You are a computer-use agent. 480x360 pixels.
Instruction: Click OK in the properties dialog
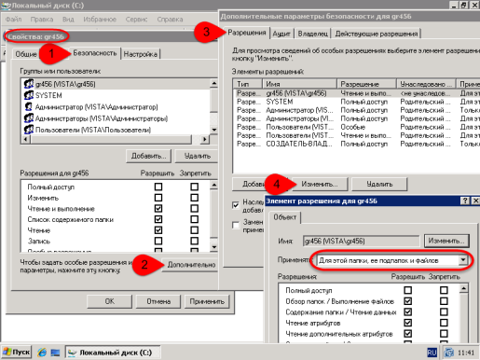pyautogui.click(x=109, y=301)
